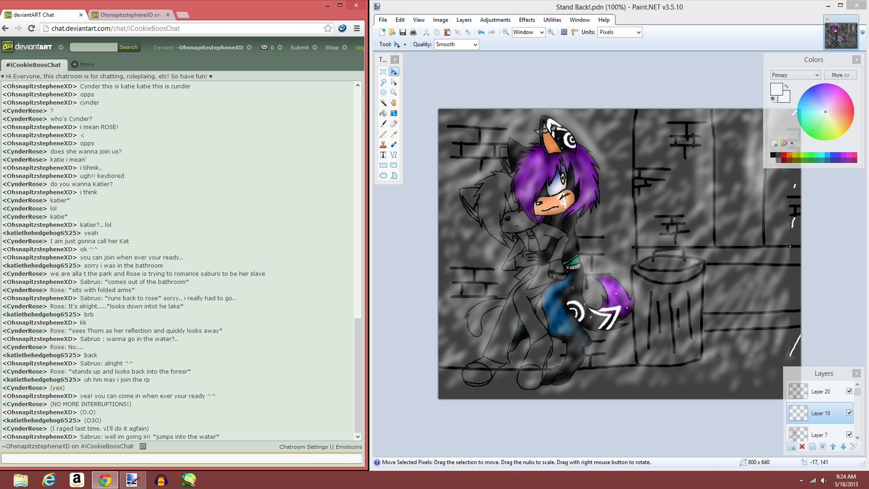Select the Eraser tool
Screen dimensions: 869x489
point(394,123)
